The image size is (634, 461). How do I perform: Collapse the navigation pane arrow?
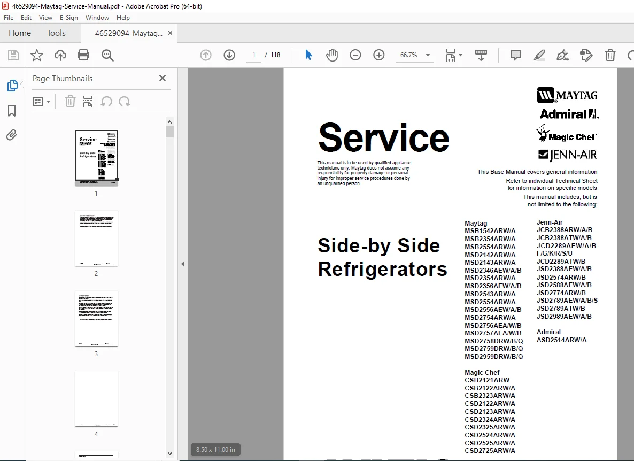pyautogui.click(x=183, y=264)
